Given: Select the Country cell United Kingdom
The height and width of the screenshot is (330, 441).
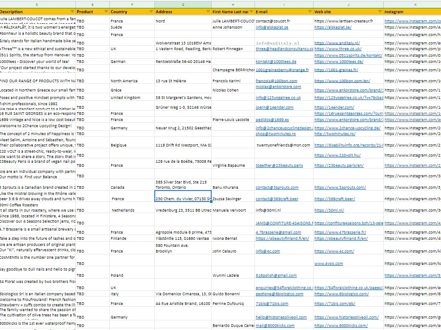Looking at the screenshot, I should (132, 98).
